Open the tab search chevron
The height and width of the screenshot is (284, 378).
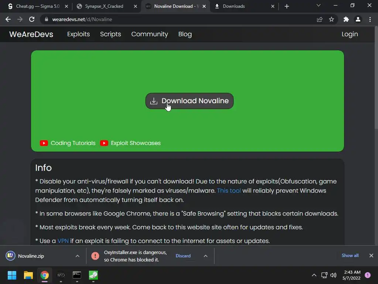click(319, 5)
